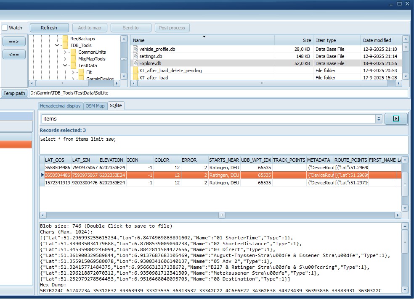Viewport: 414px width, 299px height.
Task: Expand the CommonUnits tree node
Action: pos(65,52)
